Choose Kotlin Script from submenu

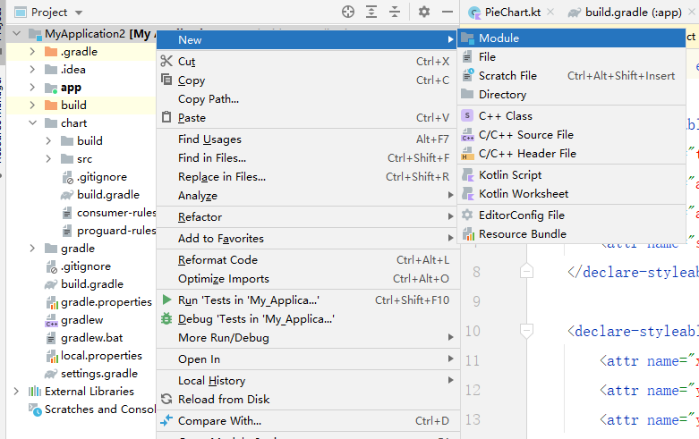[x=572, y=175]
